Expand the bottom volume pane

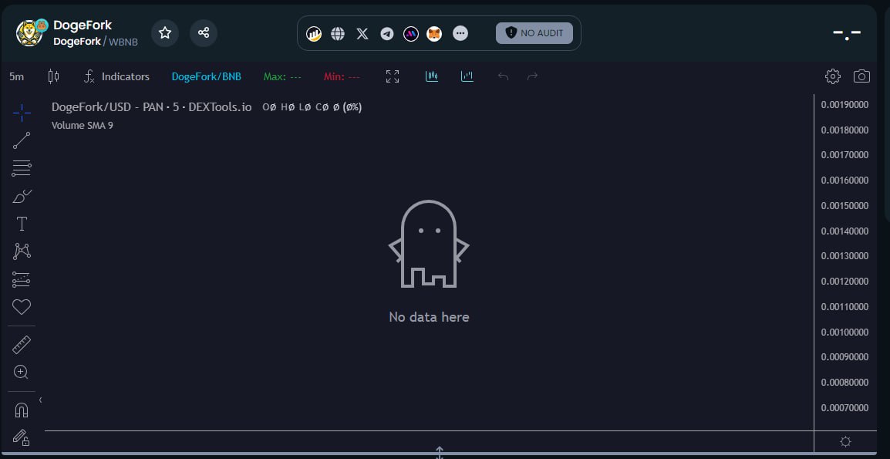coord(439,453)
